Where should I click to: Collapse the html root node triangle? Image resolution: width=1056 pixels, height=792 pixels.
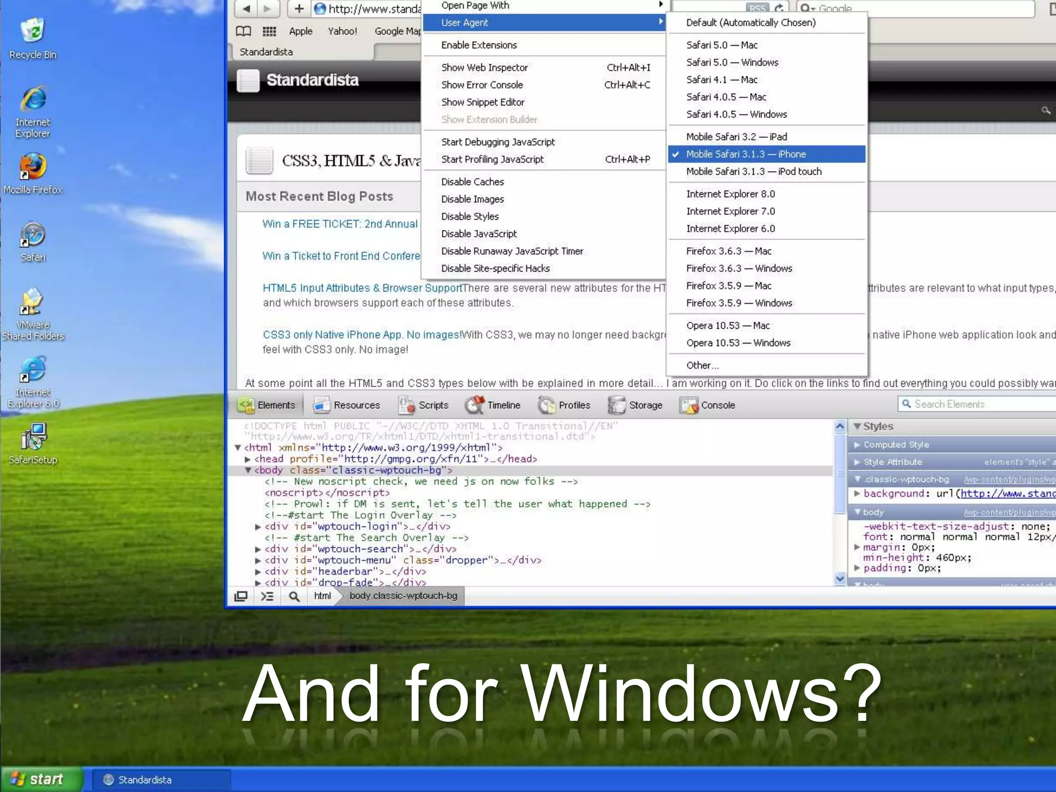(238, 448)
